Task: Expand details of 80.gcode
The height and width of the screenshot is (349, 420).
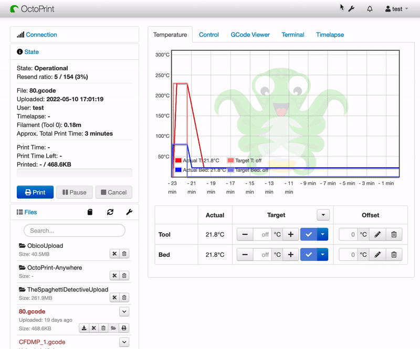Action: pos(124,312)
